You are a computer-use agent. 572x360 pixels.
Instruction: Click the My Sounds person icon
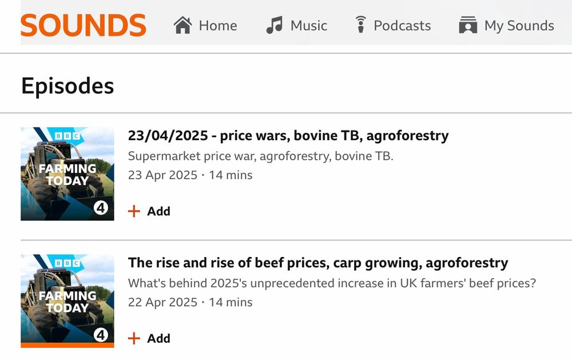(468, 25)
